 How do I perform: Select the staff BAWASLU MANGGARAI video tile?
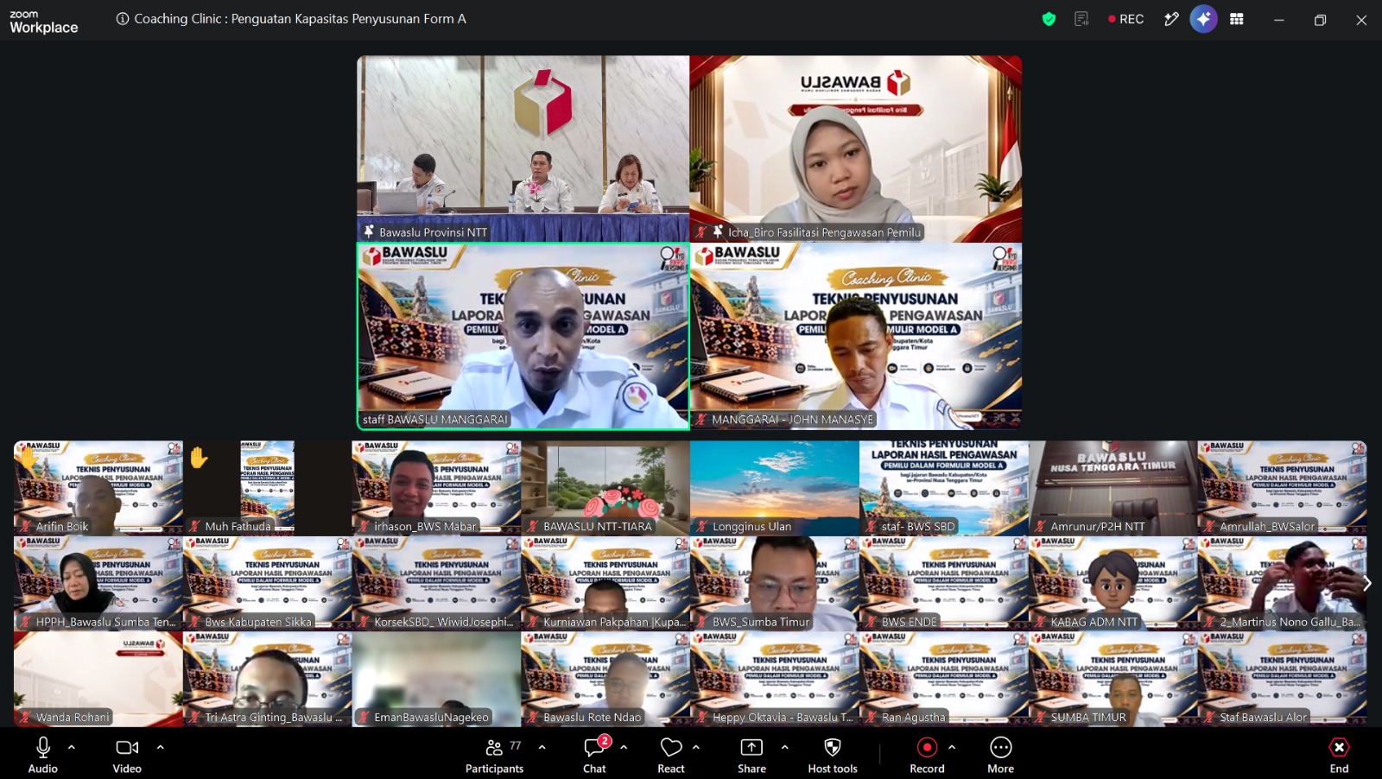(x=523, y=336)
